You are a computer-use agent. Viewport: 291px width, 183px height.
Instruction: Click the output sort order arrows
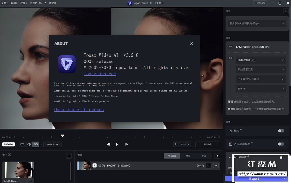pyautogui.click(x=217, y=156)
